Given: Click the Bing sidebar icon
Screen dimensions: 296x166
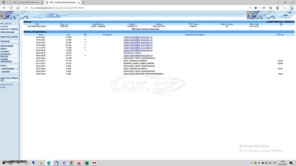Looking at the screenshot, I should (292, 8).
